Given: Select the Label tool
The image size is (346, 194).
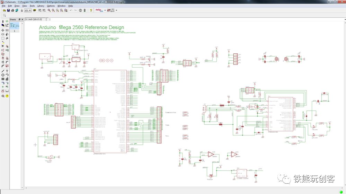Looking at the screenshot, I should pos(7,87).
